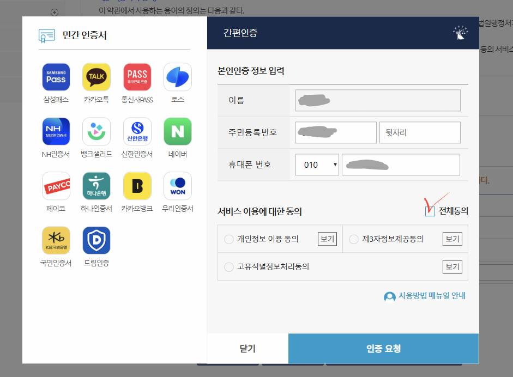The image size is (513, 377).
Task: Select the 고유식별정보처리동의 radio button
Action: pos(228,266)
